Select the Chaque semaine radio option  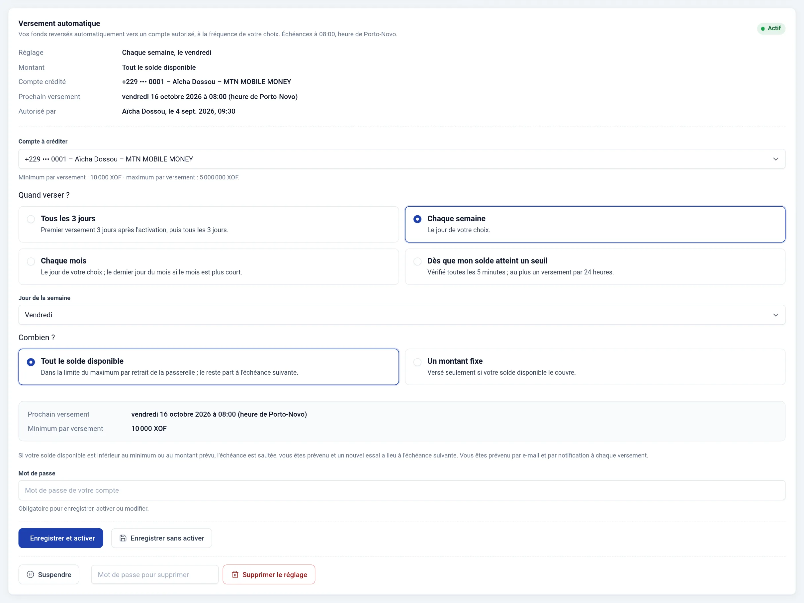click(595, 224)
